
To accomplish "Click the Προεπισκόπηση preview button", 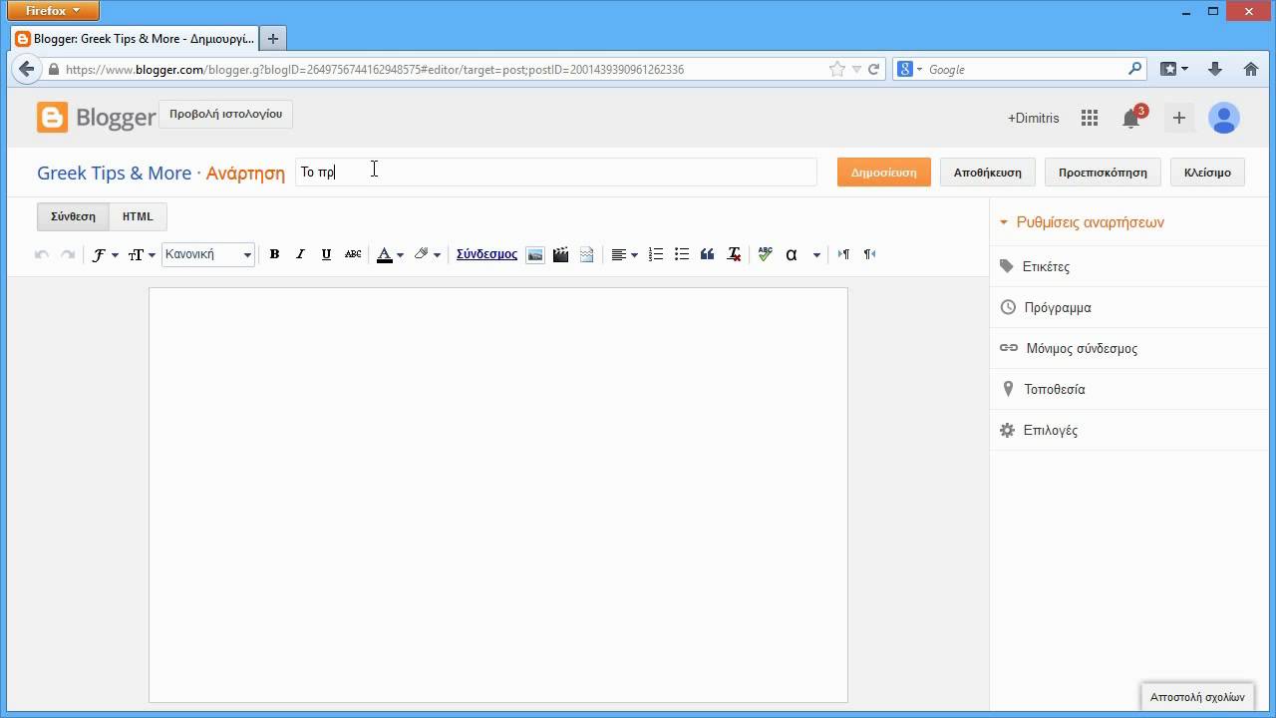I will (1103, 172).
